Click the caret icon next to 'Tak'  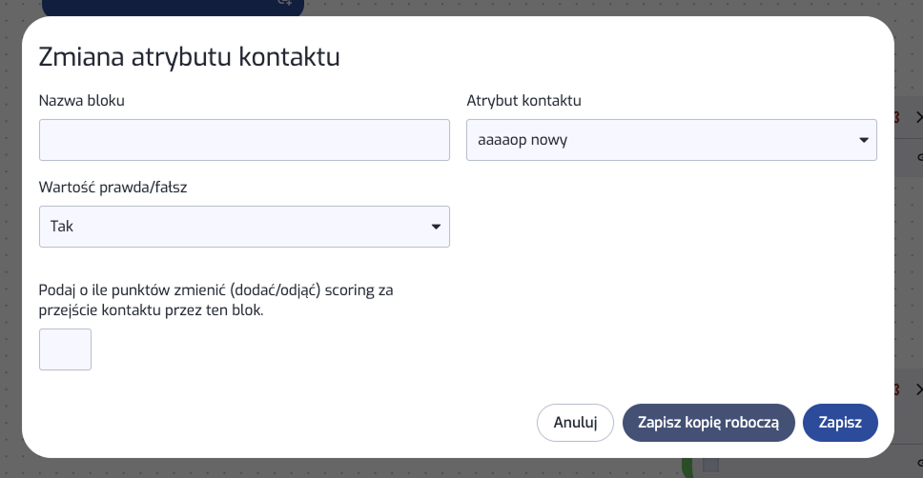click(436, 227)
